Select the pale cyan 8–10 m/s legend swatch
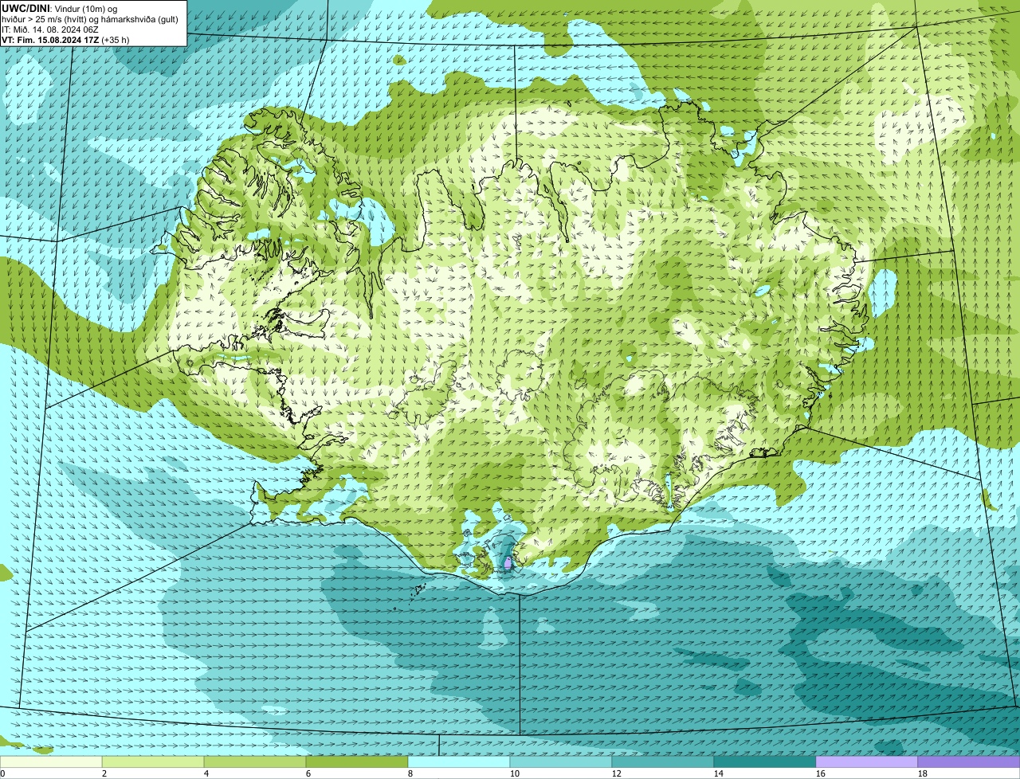Viewport: 1020px width, 779px height. coord(459,761)
